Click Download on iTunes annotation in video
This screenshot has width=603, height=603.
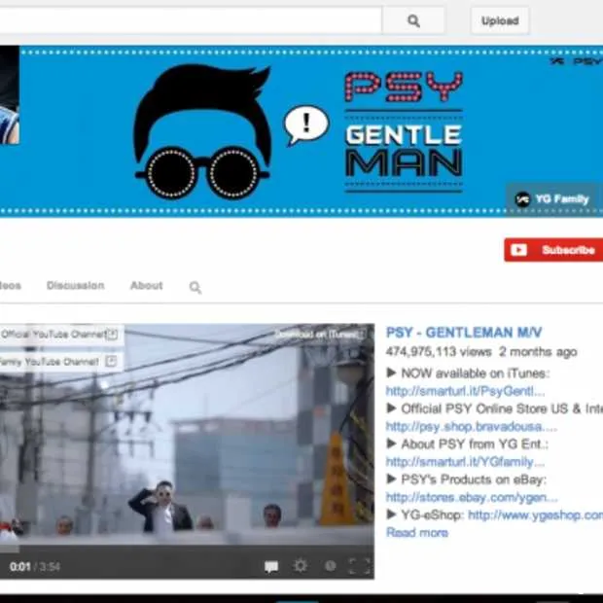(x=320, y=335)
